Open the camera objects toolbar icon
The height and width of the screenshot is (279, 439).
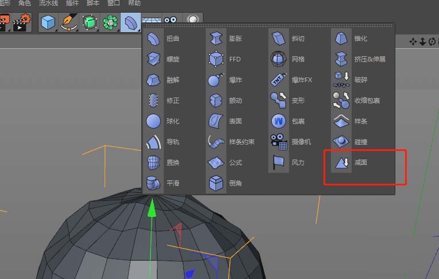click(171, 20)
